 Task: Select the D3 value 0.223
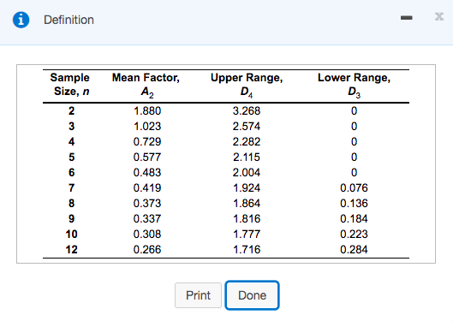coord(354,234)
